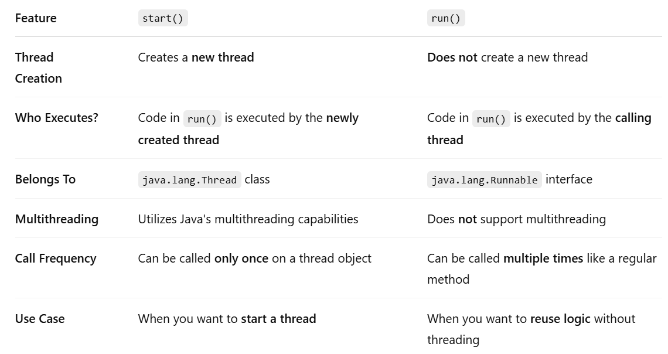668x354 pixels.
Task: Click "multiple times" bold text
Action: click(x=543, y=258)
